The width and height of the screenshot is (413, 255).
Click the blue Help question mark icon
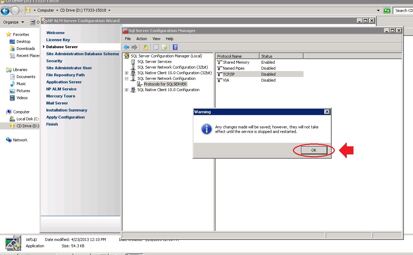pos(175,47)
